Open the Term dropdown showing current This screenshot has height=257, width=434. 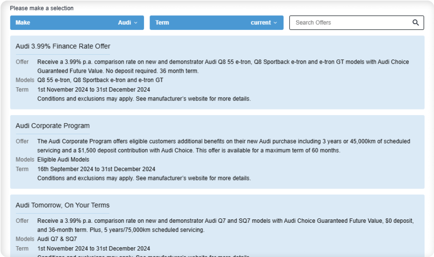coord(216,23)
